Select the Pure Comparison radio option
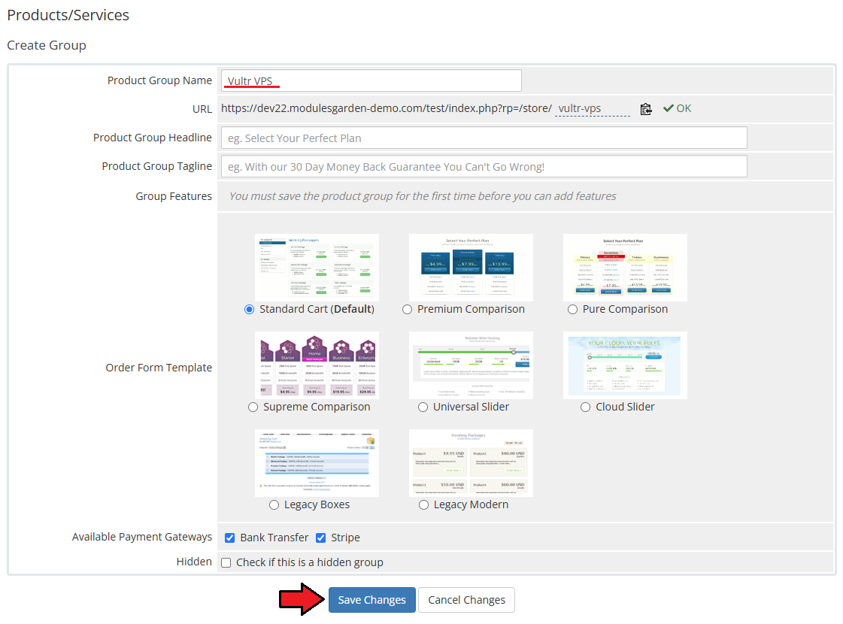This screenshot has width=843, height=624. tap(572, 310)
